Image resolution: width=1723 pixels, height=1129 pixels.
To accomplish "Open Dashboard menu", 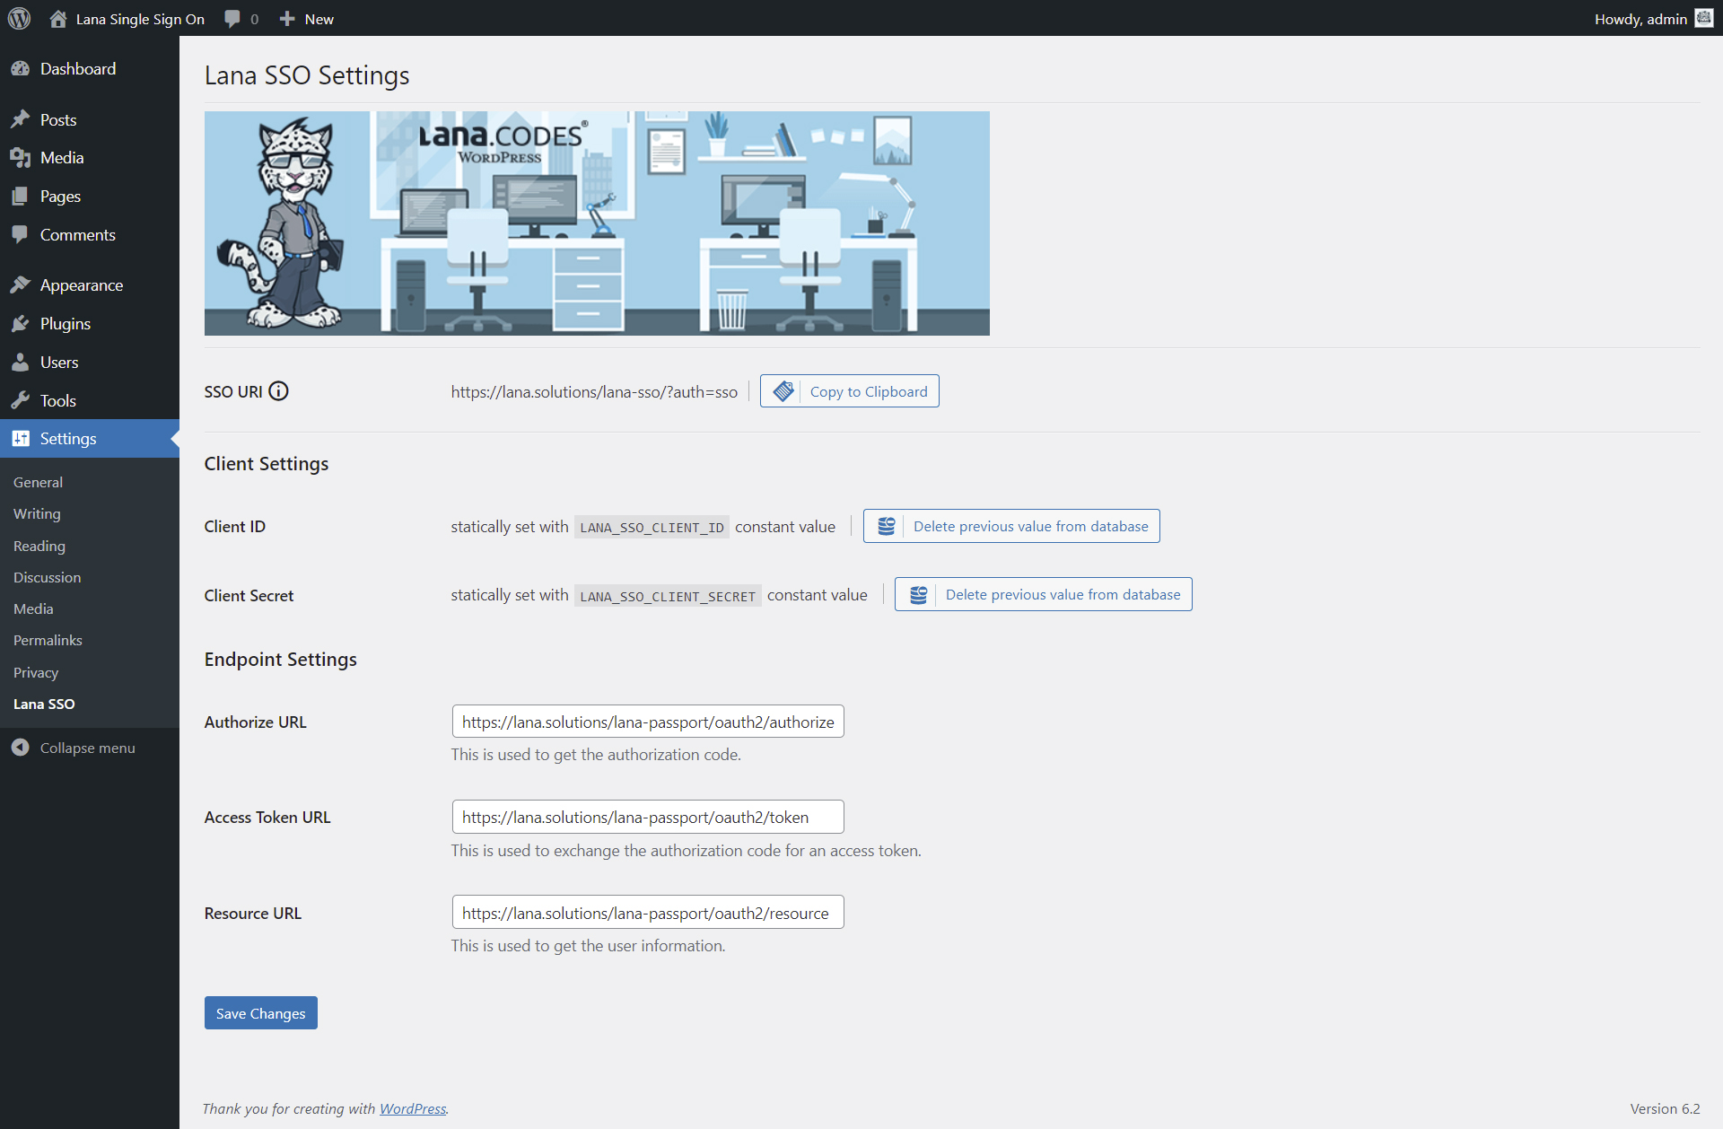I will click(x=90, y=69).
